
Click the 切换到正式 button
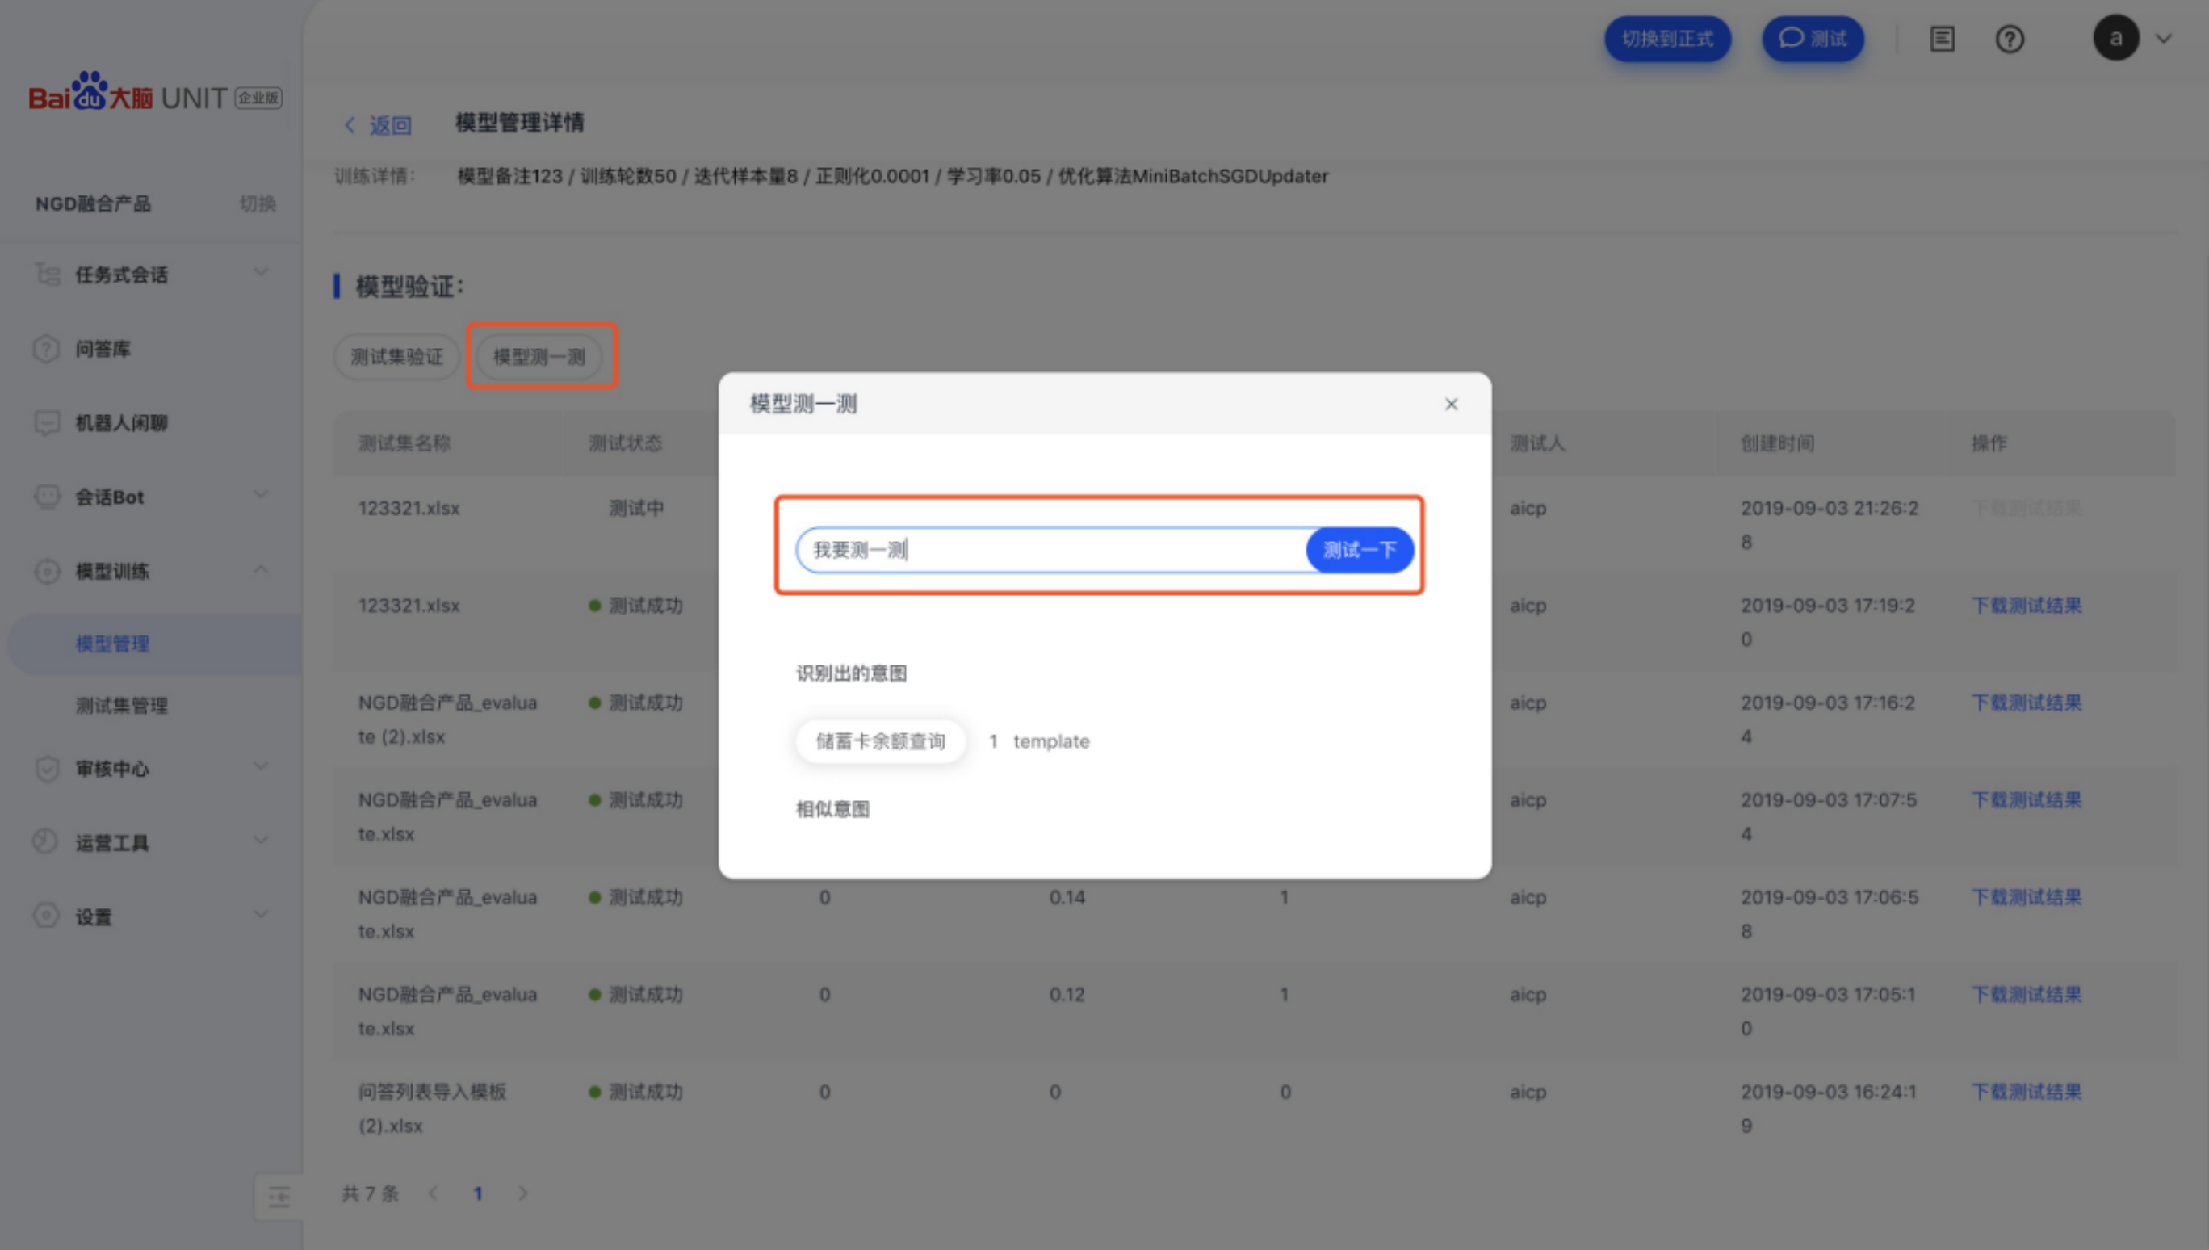tap(1667, 39)
